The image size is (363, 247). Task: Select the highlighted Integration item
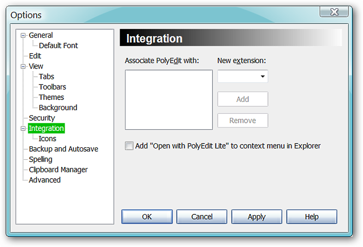pos(47,129)
